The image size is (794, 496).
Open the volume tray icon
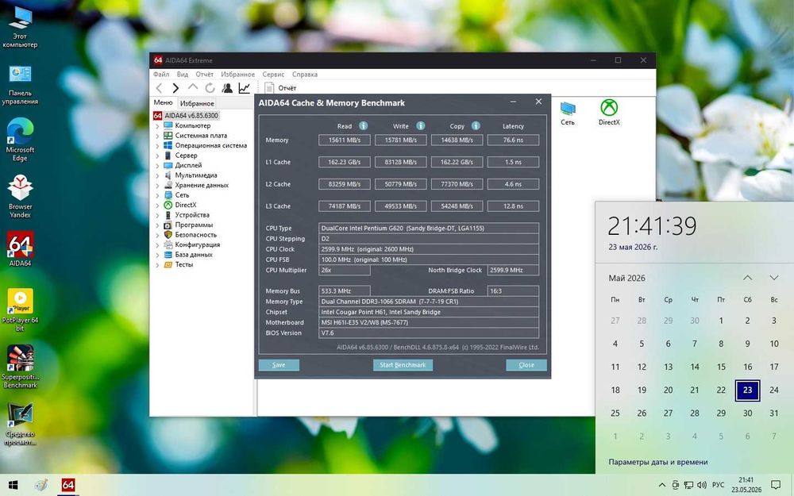tap(702, 486)
